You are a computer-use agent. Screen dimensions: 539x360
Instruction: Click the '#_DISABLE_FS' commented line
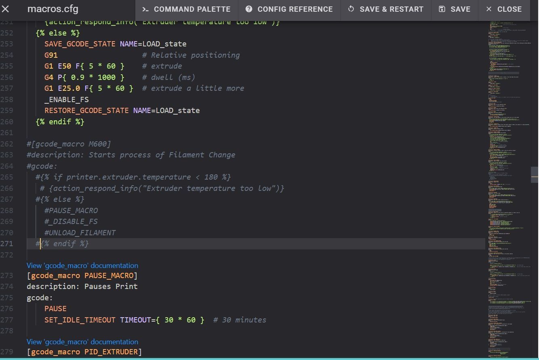(71, 222)
